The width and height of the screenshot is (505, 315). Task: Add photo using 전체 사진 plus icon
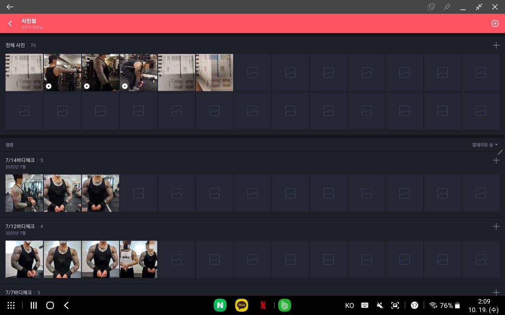[x=496, y=45]
